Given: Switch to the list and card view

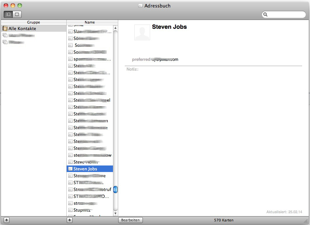Looking at the screenshot, I should [8, 14].
